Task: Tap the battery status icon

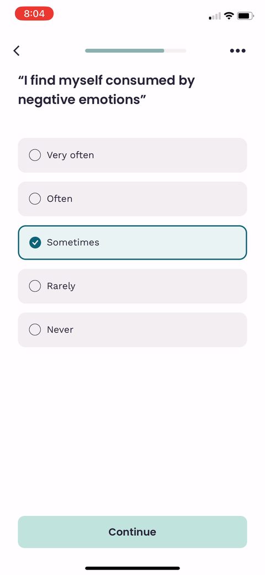Action: [x=245, y=15]
